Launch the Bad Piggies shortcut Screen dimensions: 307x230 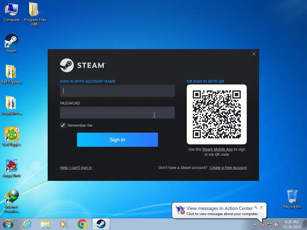tap(11, 137)
